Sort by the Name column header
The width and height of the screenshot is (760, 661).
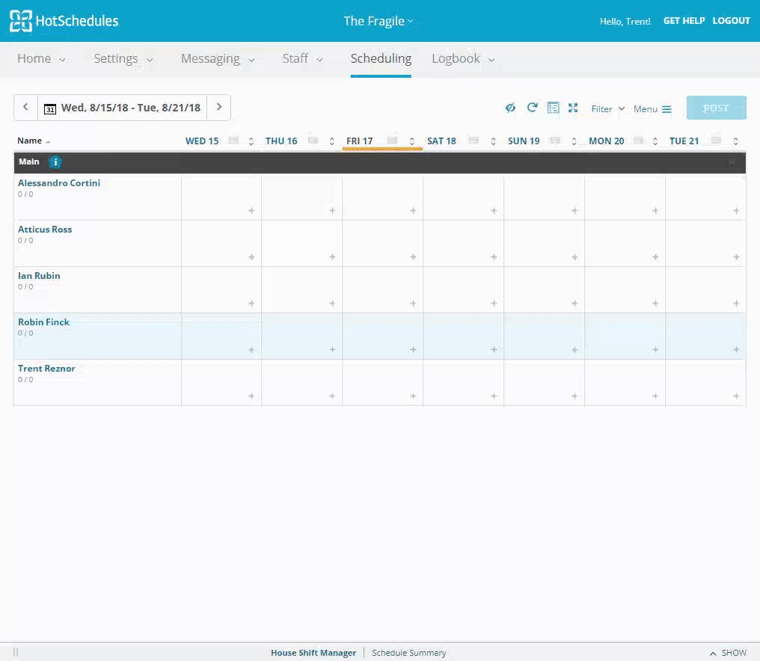point(34,141)
